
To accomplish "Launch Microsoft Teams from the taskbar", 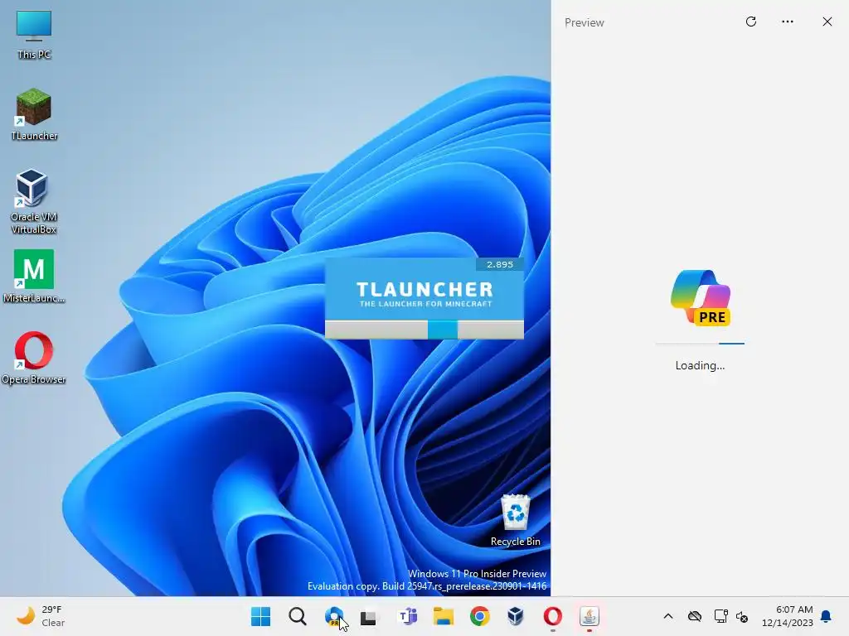I will coord(407,616).
